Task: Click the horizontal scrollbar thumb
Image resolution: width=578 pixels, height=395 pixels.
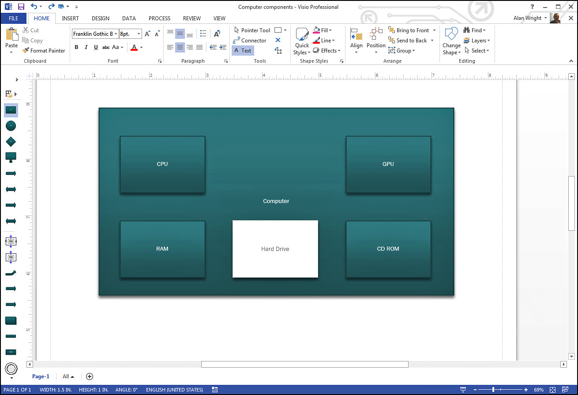Action: [304, 365]
